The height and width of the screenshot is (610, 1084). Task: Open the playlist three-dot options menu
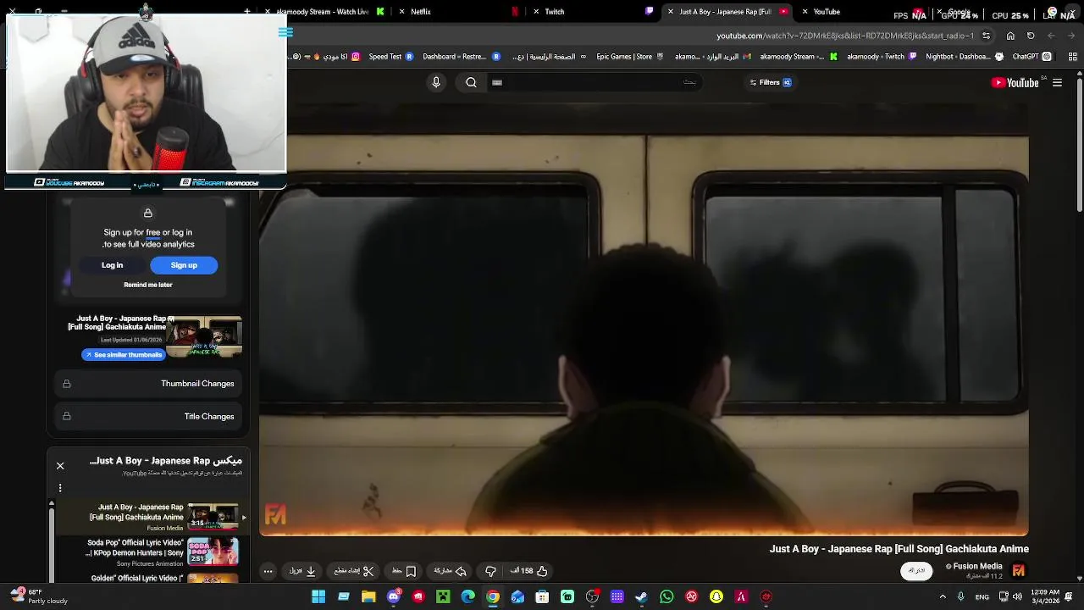pyautogui.click(x=60, y=488)
